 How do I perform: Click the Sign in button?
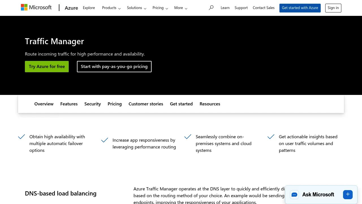coord(333,8)
